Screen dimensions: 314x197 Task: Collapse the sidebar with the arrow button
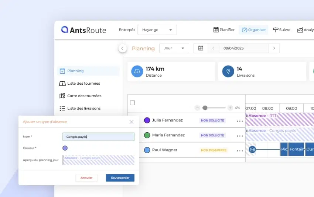point(123,48)
